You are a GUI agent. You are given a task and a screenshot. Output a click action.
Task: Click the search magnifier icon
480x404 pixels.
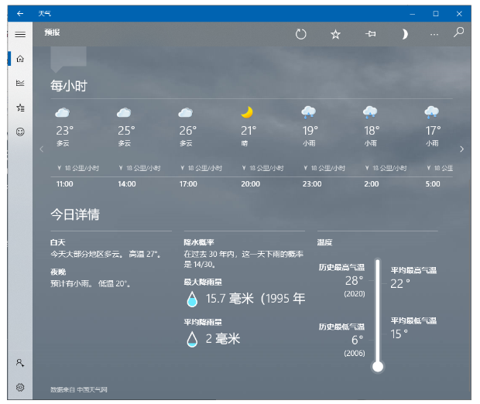458,33
